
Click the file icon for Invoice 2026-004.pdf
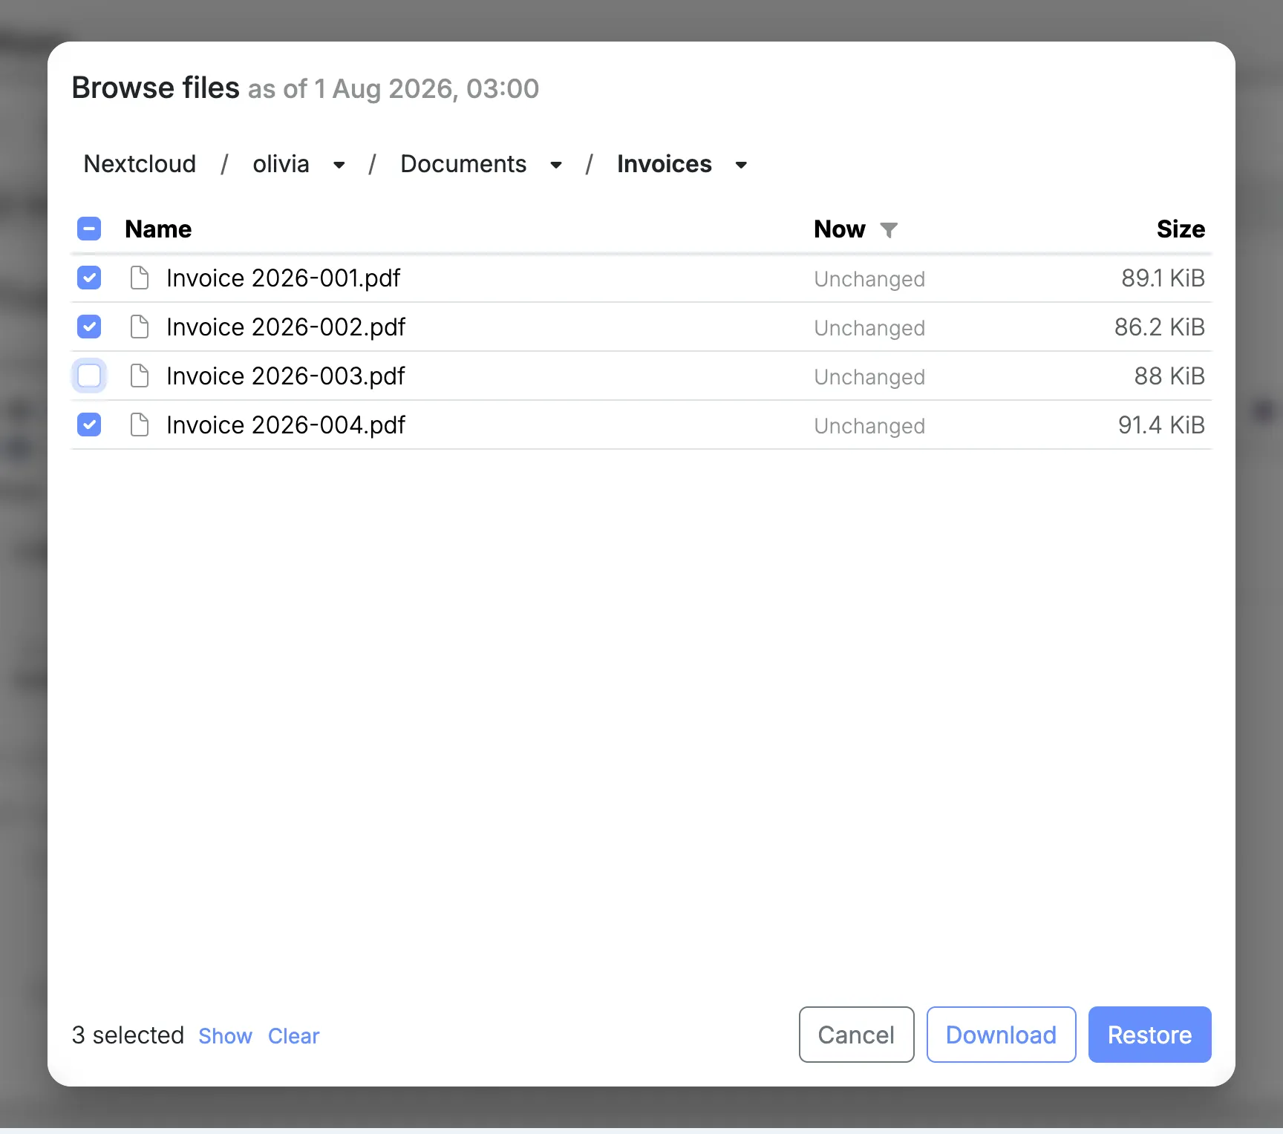point(139,425)
